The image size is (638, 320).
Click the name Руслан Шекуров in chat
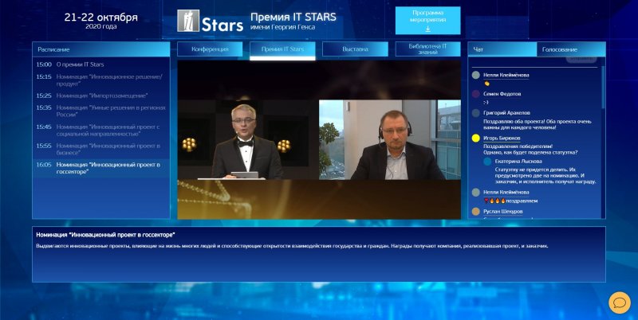tap(503, 212)
